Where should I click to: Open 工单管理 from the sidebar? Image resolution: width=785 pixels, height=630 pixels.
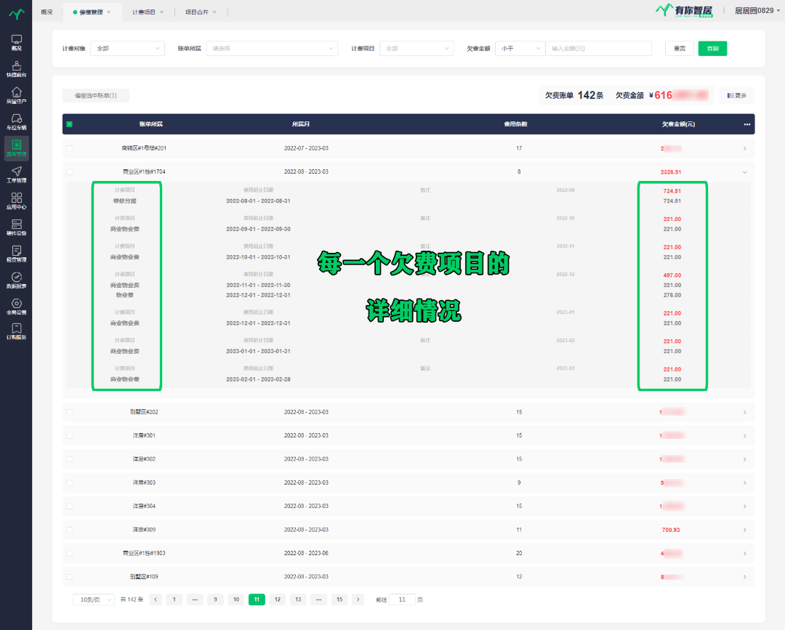pos(16,174)
